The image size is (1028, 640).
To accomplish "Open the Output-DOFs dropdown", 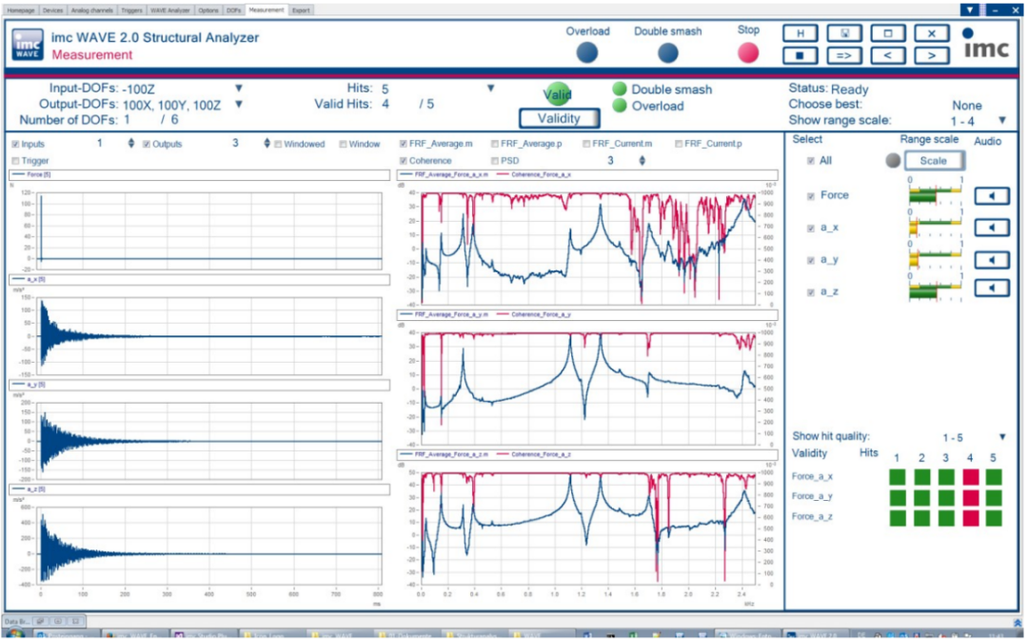I will click(x=239, y=104).
